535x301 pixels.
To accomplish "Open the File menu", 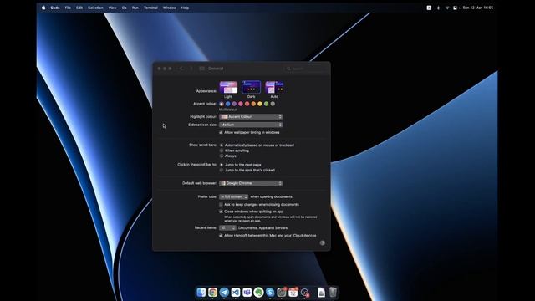I will [68, 8].
